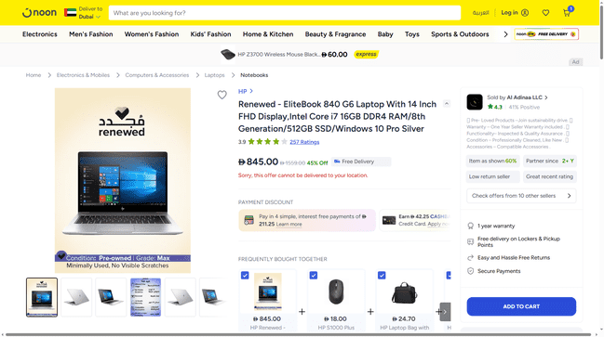This screenshot has width=604, height=337.
Task: Go to Computers & Accessories breadcrumb
Action: (156, 75)
